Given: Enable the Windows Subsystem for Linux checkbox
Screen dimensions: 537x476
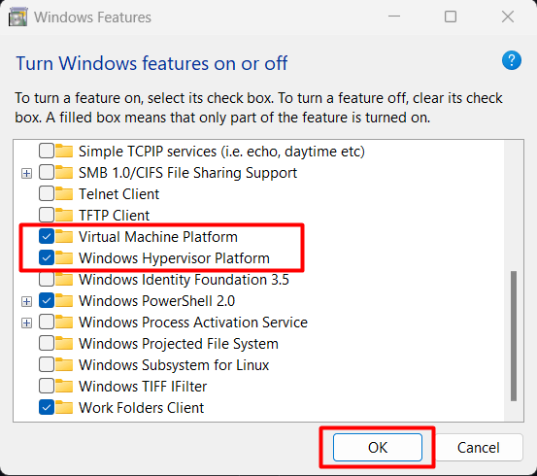Looking at the screenshot, I should [47, 364].
